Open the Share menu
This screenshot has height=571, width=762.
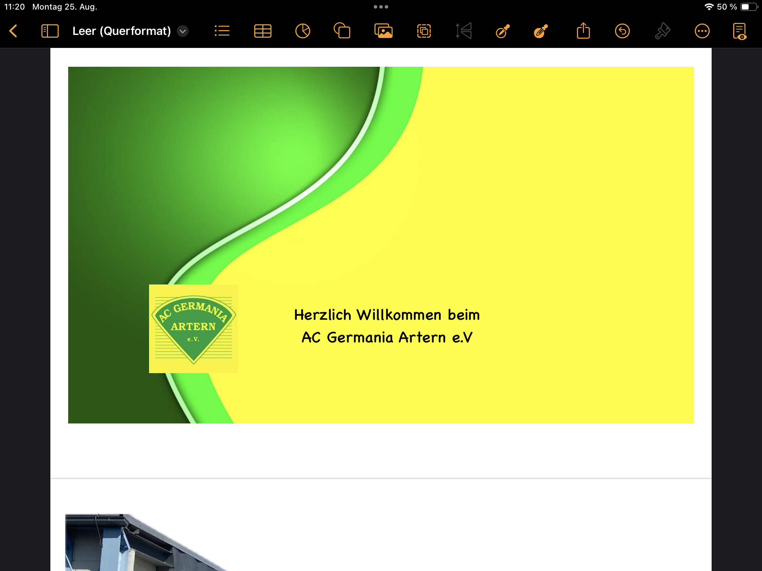coord(583,31)
